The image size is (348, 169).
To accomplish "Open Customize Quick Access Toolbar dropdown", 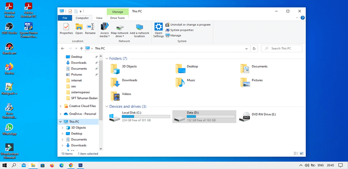I will [81, 11].
